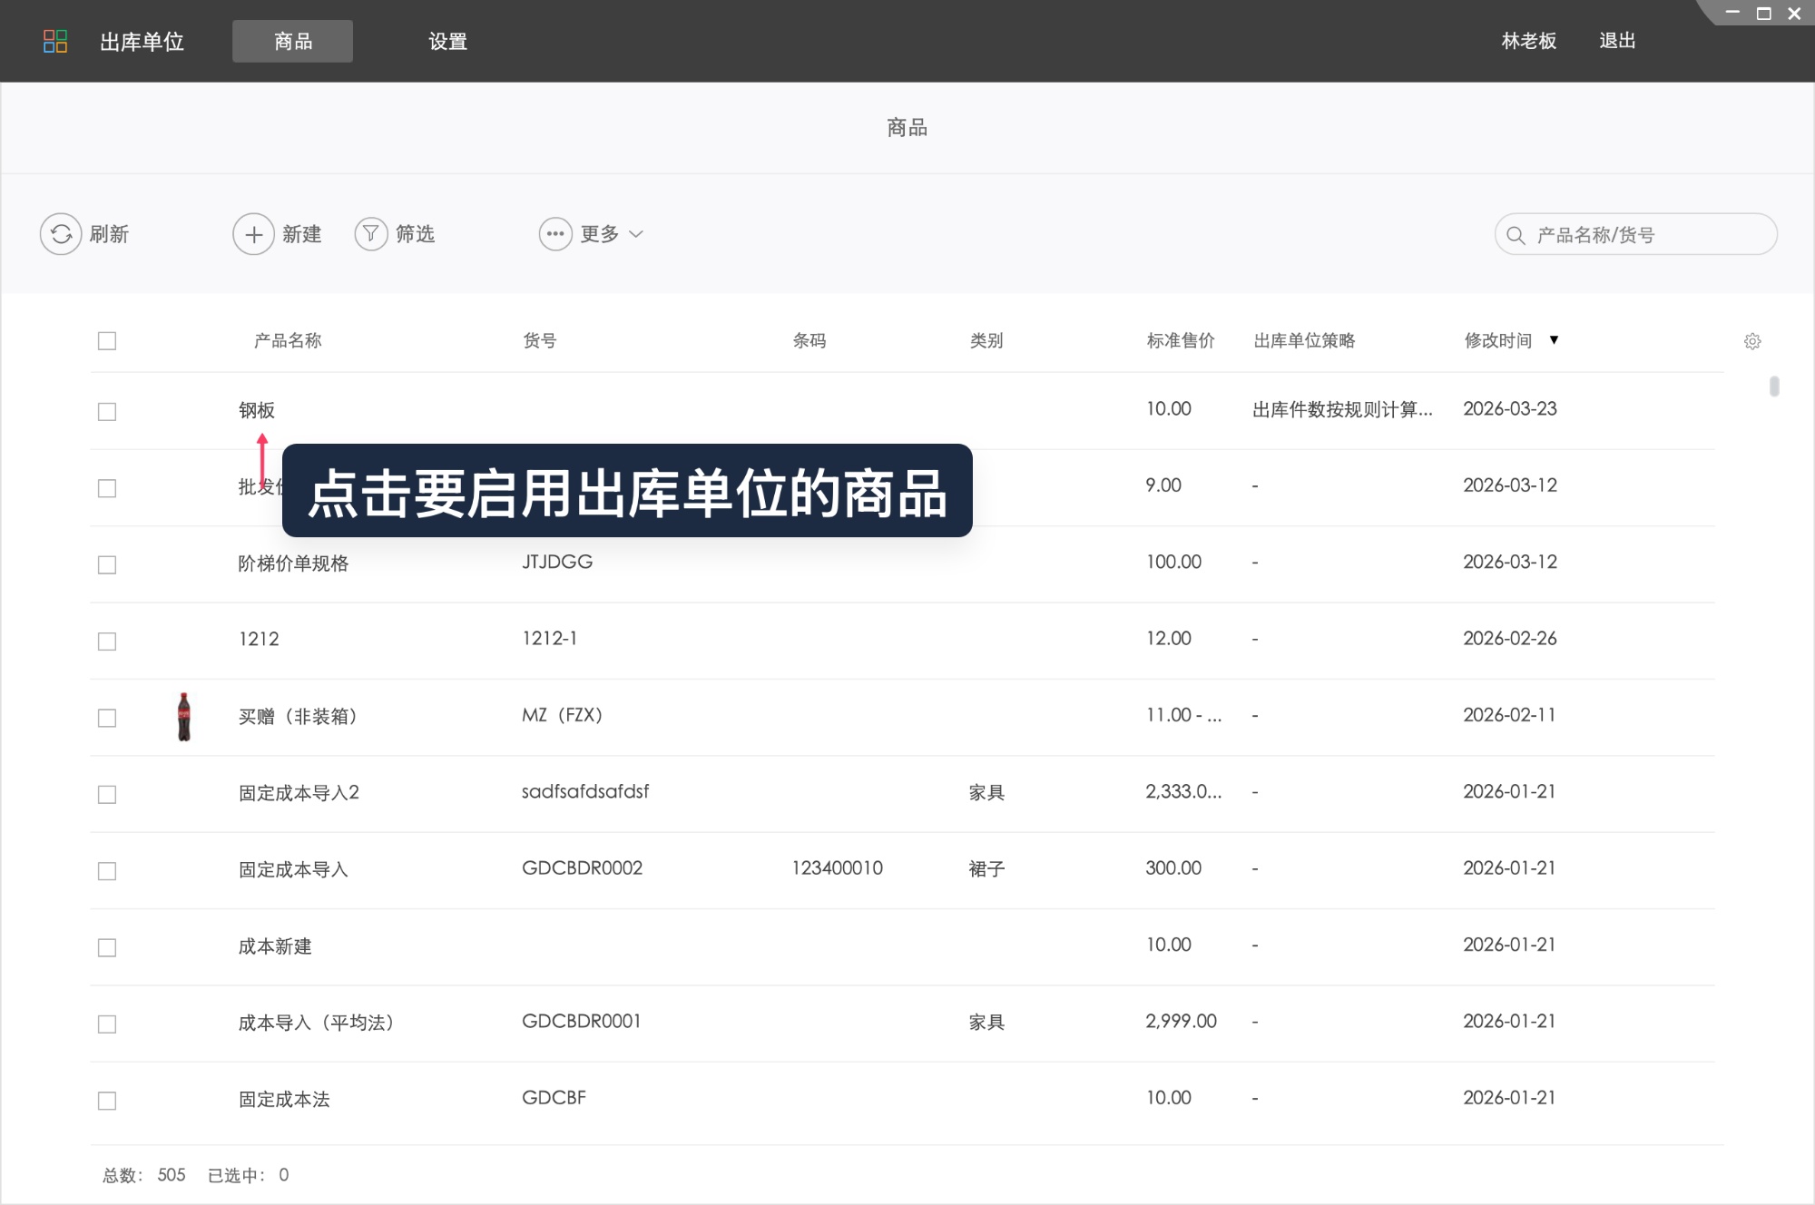Click the refresh icon to reload products

60,234
